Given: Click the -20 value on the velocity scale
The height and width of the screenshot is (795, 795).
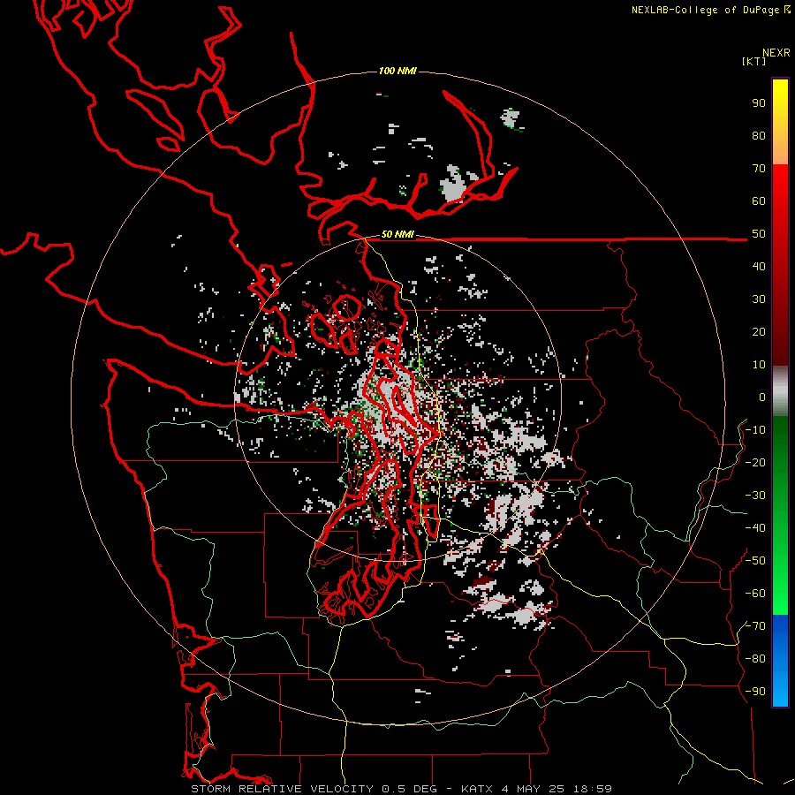Looking at the screenshot, I should click(755, 463).
